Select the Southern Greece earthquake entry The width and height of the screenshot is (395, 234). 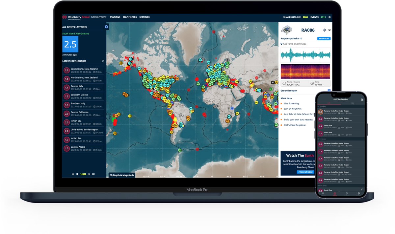(83, 96)
